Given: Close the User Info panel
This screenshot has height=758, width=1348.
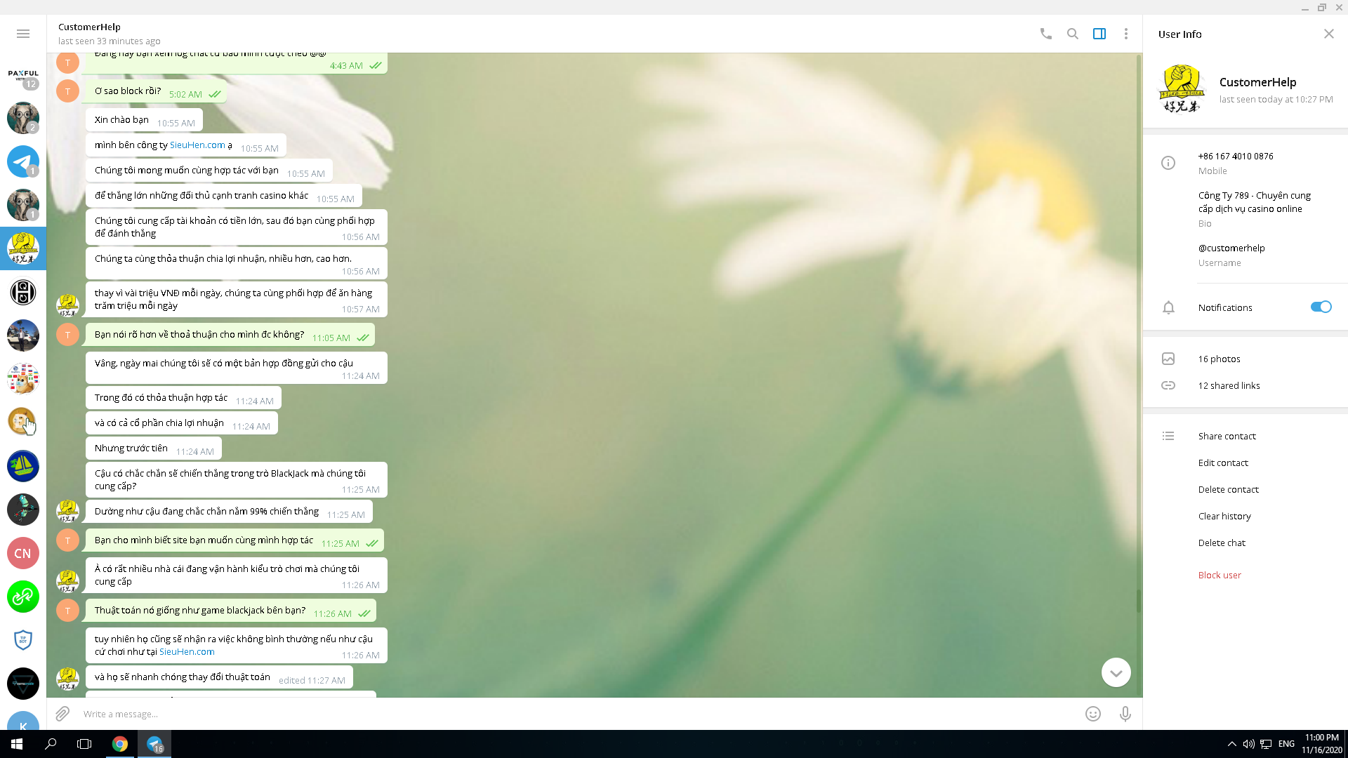Looking at the screenshot, I should (x=1328, y=34).
